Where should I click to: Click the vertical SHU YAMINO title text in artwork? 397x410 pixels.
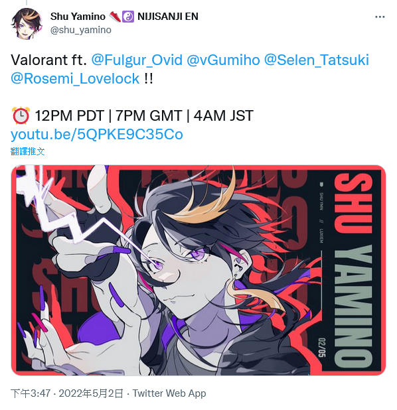pos(354,270)
